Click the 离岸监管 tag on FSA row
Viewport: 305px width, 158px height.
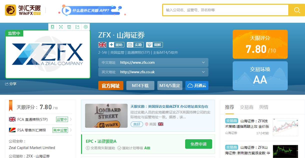60,130
